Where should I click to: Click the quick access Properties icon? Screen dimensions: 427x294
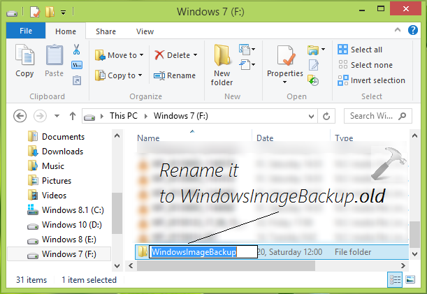35,12
